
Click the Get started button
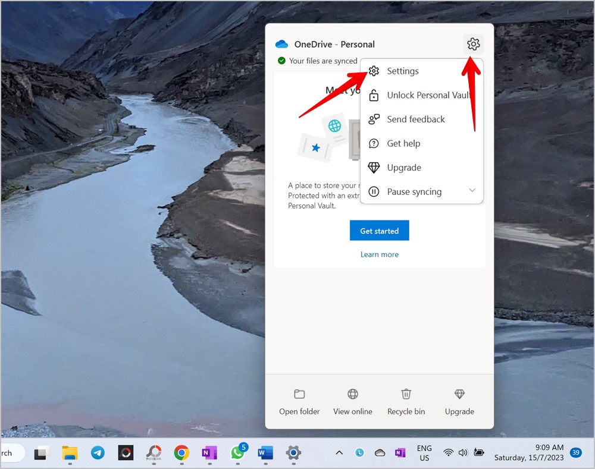pyautogui.click(x=379, y=231)
